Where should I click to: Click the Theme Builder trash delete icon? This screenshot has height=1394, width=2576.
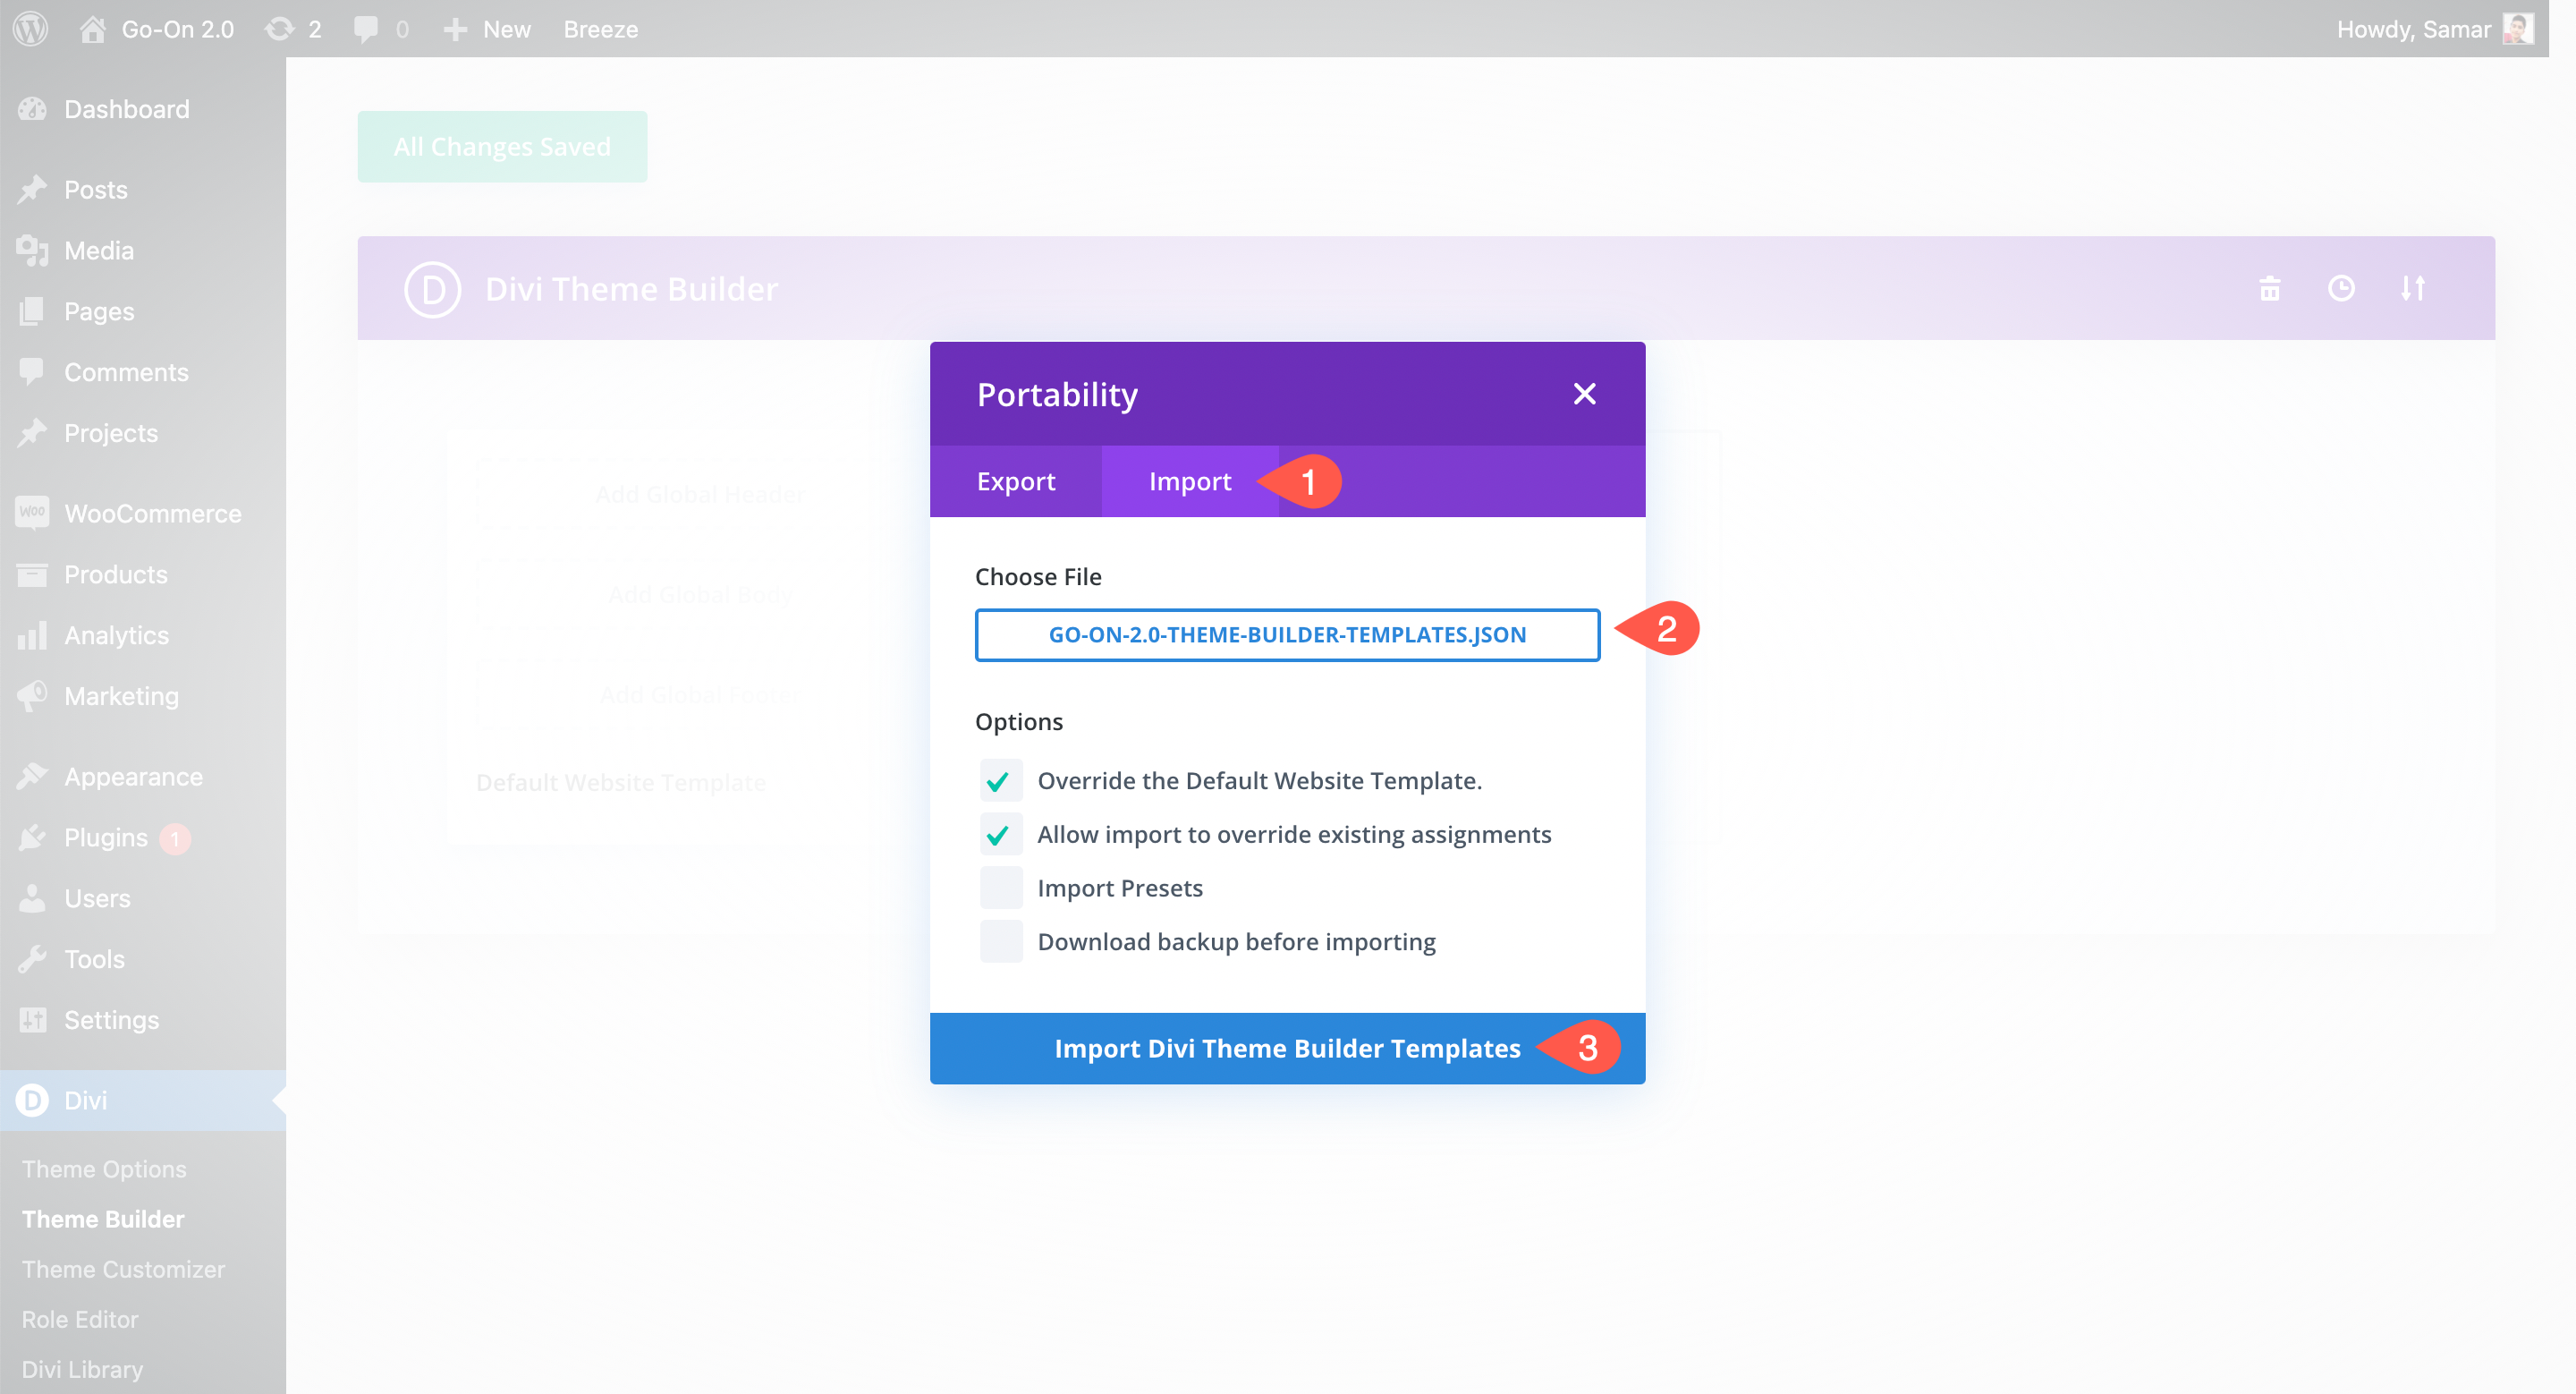2269,288
